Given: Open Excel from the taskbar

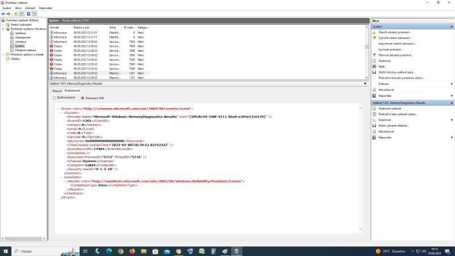Looking at the screenshot, I should point(202,251).
